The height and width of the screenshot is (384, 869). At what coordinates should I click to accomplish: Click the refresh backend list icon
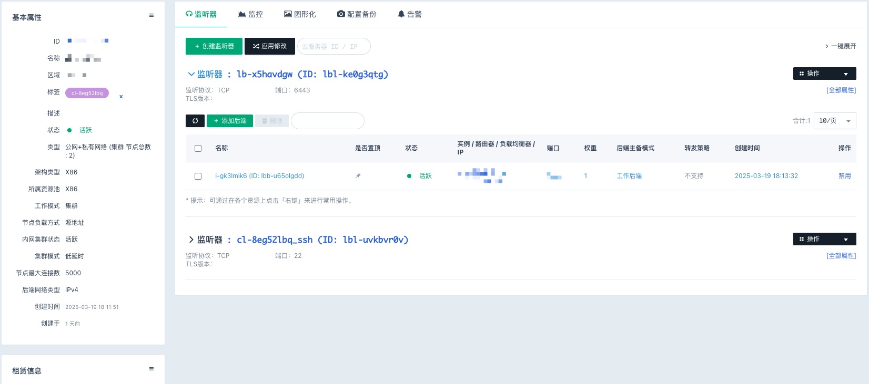(x=195, y=121)
